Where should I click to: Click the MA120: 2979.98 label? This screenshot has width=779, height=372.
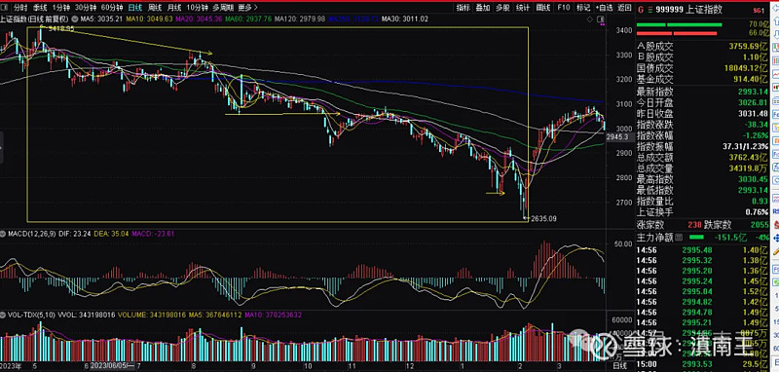point(300,19)
